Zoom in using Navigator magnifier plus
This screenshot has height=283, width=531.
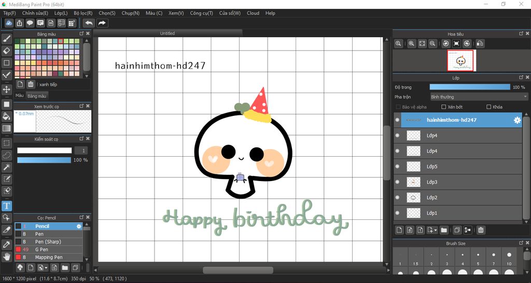[411, 43]
